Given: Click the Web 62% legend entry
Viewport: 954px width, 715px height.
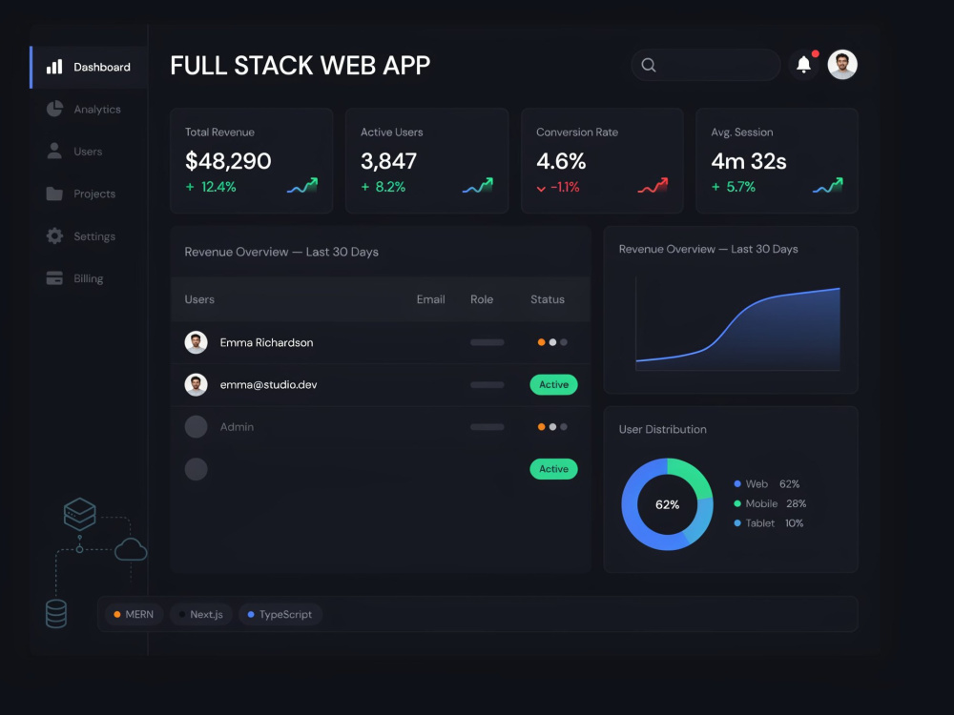Looking at the screenshot, I should [x=767, y=484].
